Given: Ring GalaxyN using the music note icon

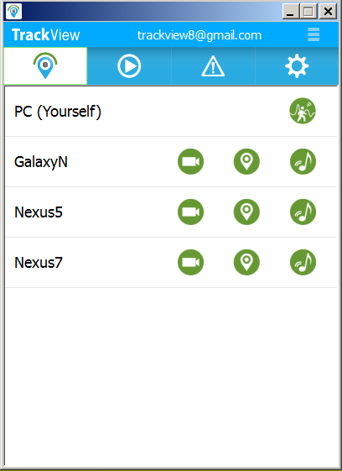Looking at the screenshot, I should point(303,161).
